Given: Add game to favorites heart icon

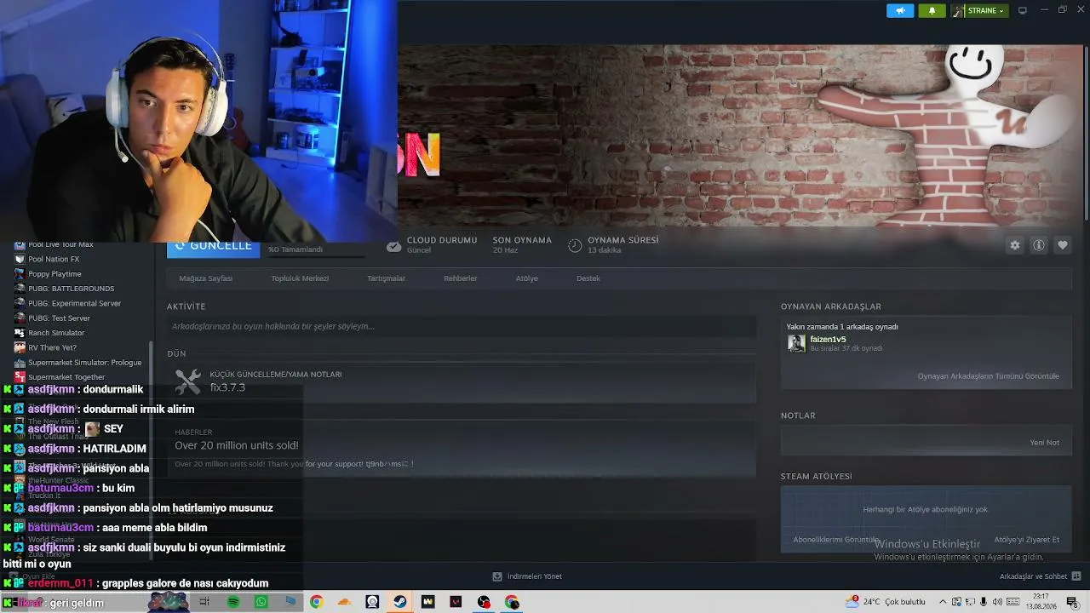Looking at the screenshot, I should coord(1063,245).
